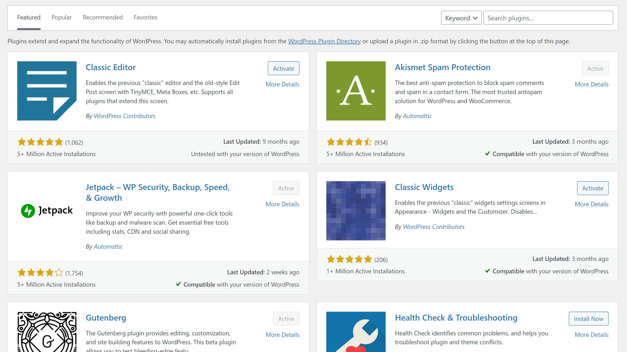Activate the Classic Editor plugin
The width and height of the screenshot is (627, 352).
(283, 68)
